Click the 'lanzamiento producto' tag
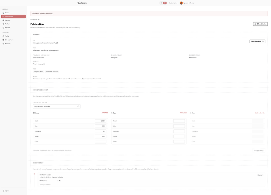The width and height of the screenshot is (271, 195). [x=52, y=71]
